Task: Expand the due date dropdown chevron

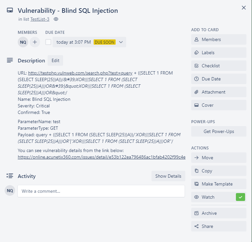Action: tap(121, 42)
